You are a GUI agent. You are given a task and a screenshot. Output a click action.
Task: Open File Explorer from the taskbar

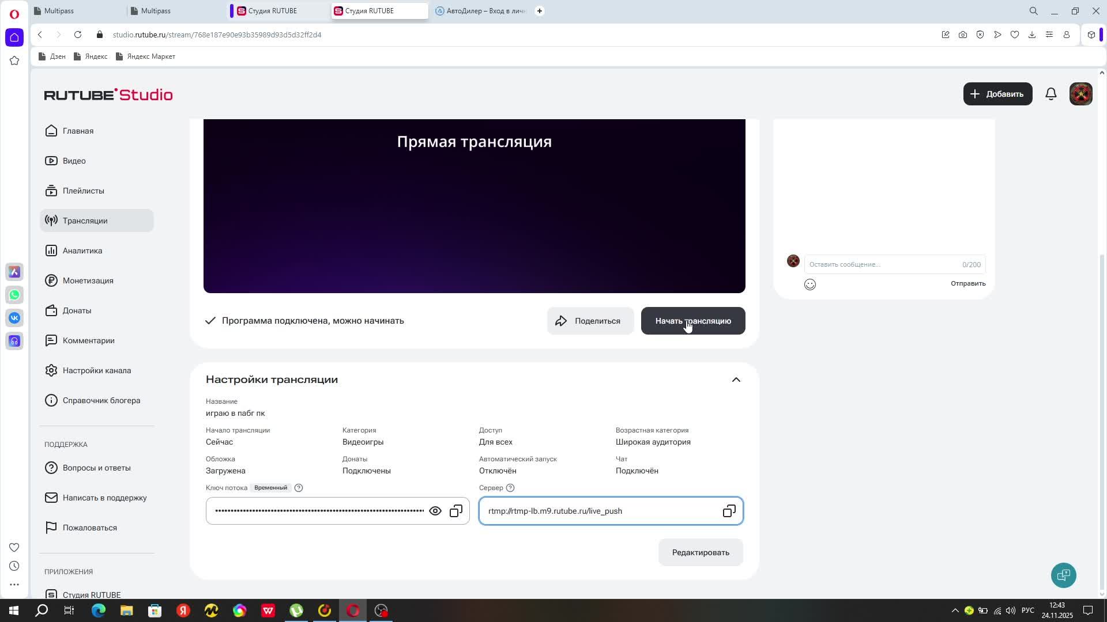(x=126, y=610)
